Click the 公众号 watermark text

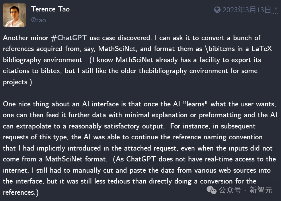[230, 190]
